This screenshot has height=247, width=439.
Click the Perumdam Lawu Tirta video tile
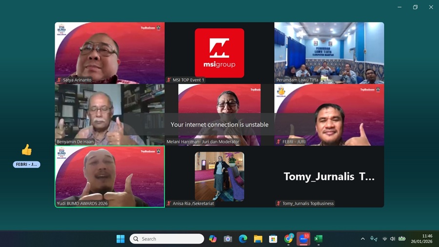(x=329, y=53)
